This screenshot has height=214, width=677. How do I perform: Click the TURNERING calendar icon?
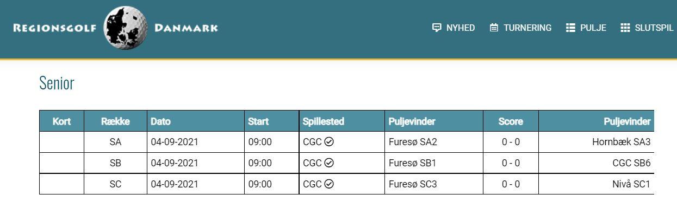tap(494, 28)
